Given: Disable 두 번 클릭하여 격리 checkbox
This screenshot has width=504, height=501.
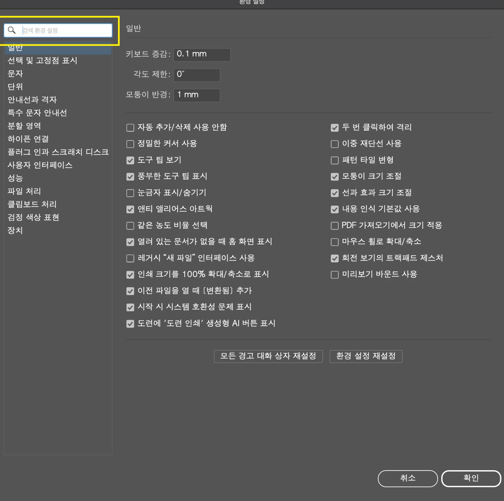Looking at the screenshot, I should (335, 128).
